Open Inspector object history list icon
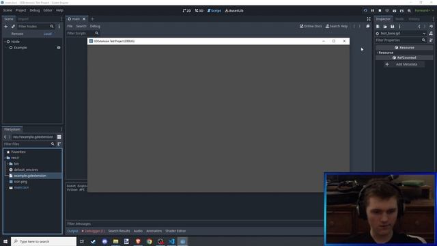 click(431, 27)
